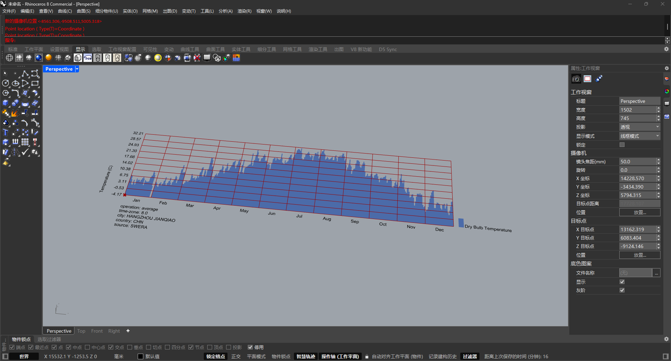This screenshot has width=671, height=361.
Task: Select orange sphere display mode icon
Action: coord(49,58)
